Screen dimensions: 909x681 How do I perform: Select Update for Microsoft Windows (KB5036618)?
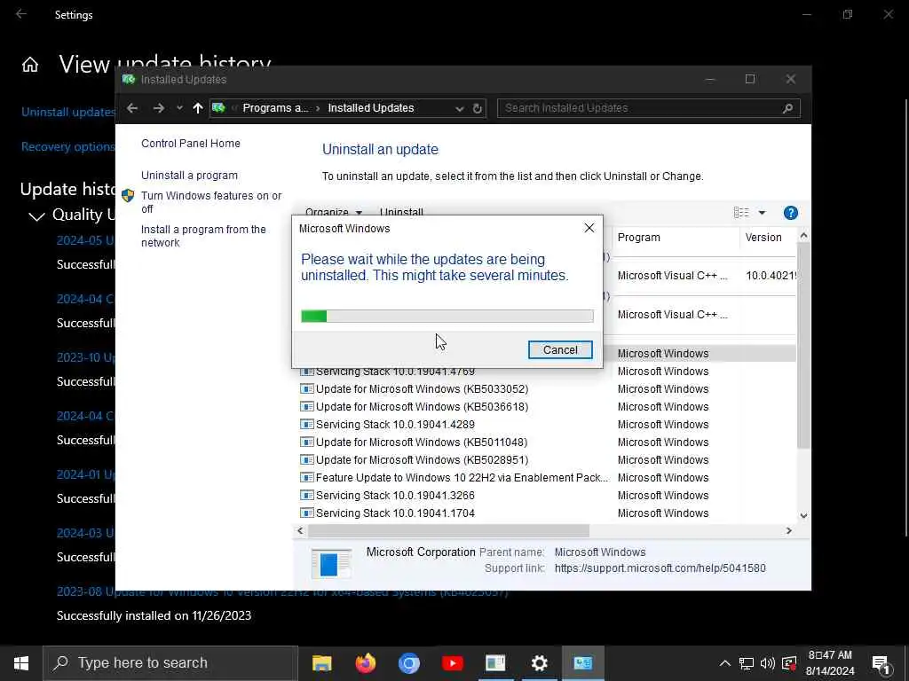coord(422,406)
